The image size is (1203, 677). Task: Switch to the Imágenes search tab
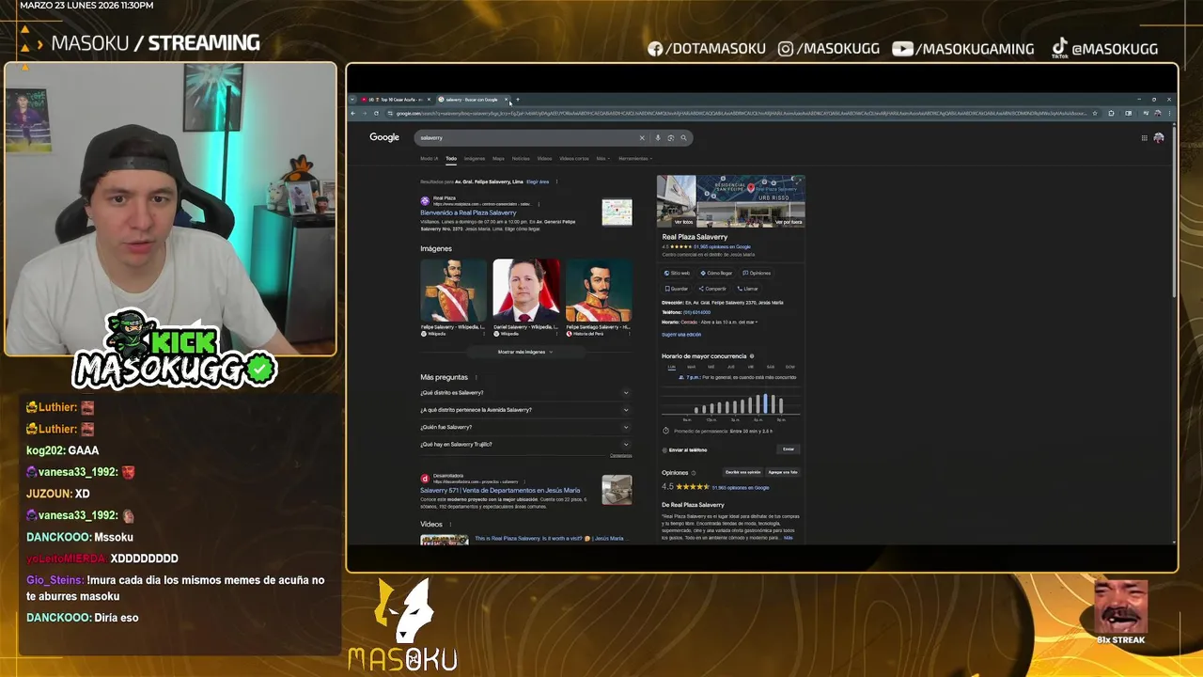475,158
